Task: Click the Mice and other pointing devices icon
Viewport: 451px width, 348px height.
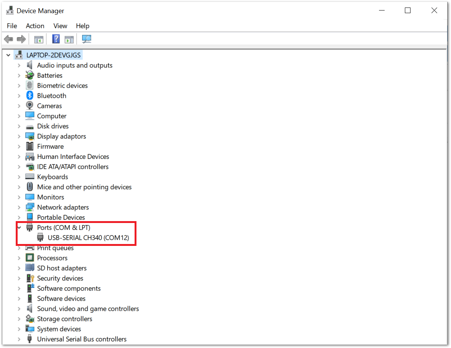Action: (x=30, y=187)
